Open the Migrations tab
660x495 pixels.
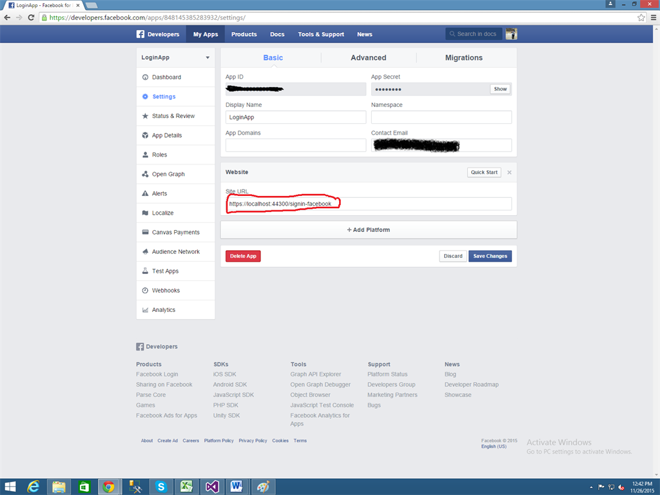click(x=463, y=57)
